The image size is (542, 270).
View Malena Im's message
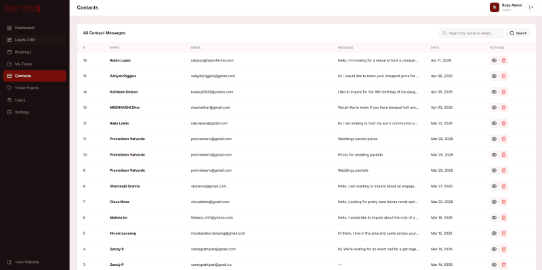click(x=494, y=217)
